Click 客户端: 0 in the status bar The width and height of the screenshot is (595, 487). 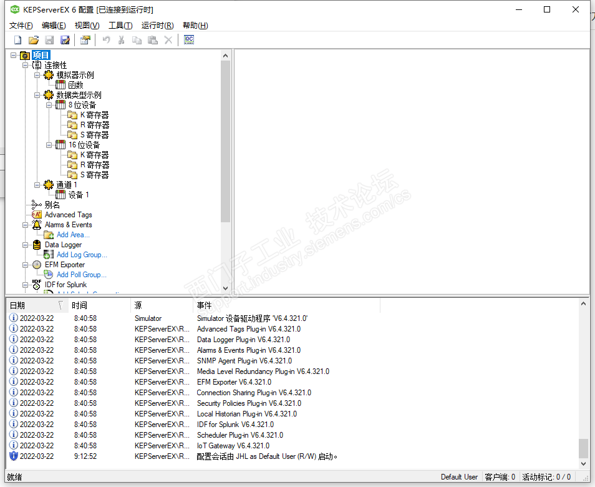coord(500,477)
